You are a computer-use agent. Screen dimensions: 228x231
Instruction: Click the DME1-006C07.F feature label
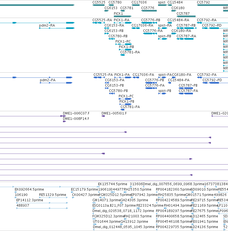click(76, 113)
